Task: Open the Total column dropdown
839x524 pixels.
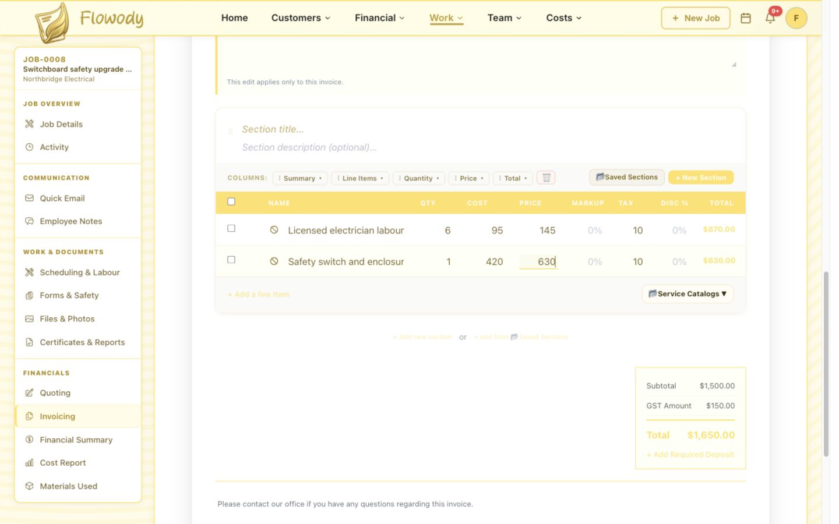Action: (x=513, y=178)
